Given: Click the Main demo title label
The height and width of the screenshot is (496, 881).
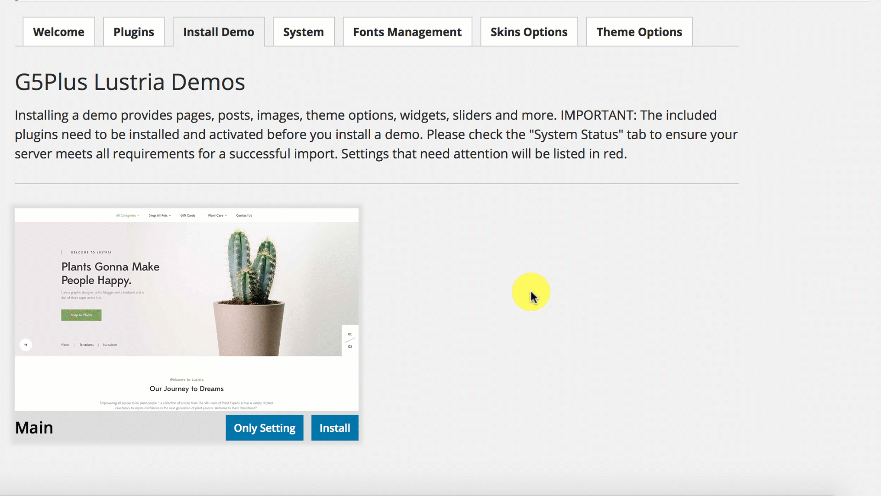Looking at the screenshot, I should pos(34,428).
